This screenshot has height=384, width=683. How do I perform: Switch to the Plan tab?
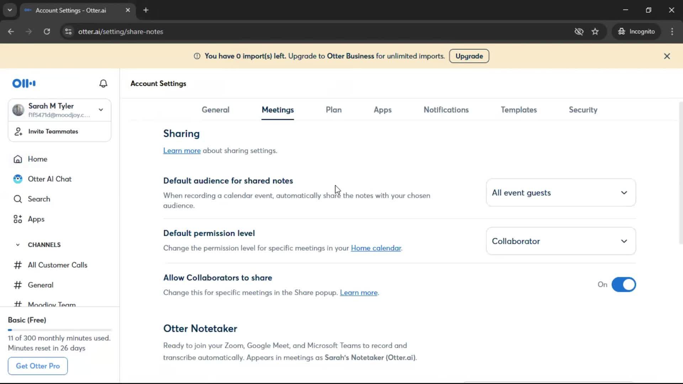coord(334,110)
